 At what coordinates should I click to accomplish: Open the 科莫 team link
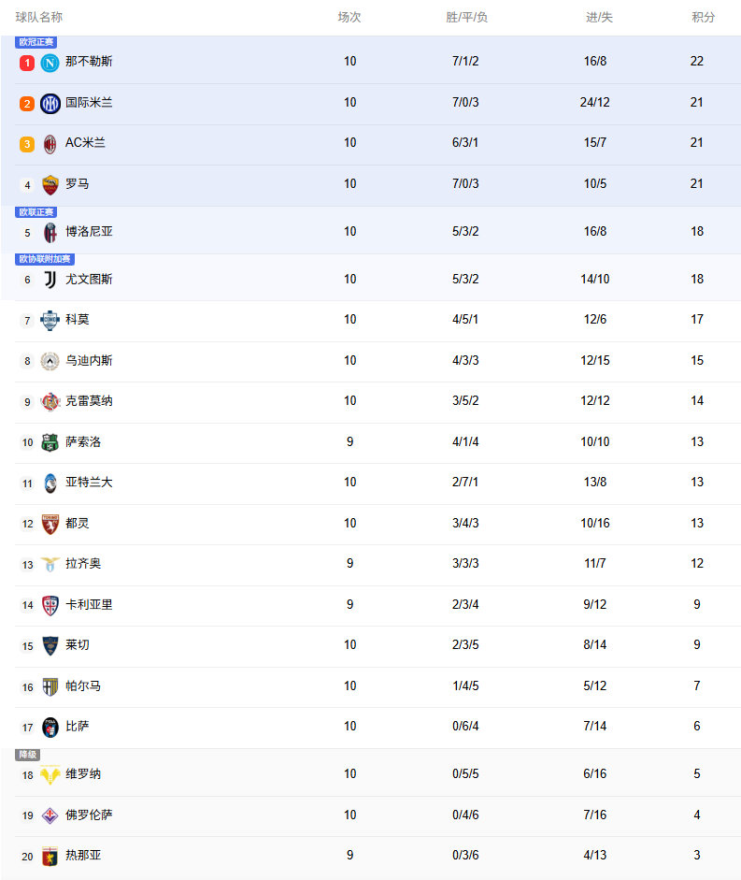point(78,320)
